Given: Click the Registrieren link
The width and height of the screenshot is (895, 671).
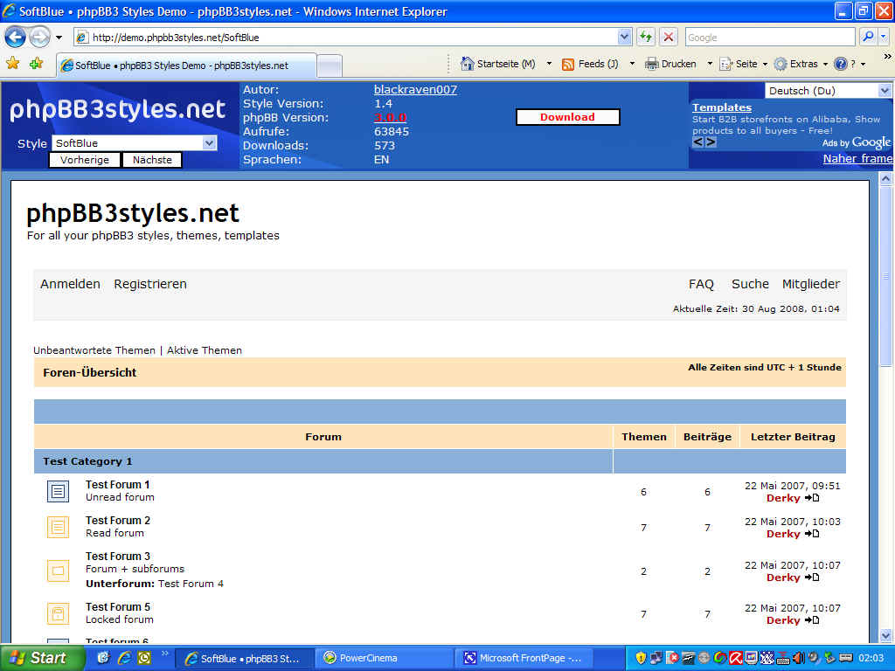Looking at the screenshot, I should point(150,284).
